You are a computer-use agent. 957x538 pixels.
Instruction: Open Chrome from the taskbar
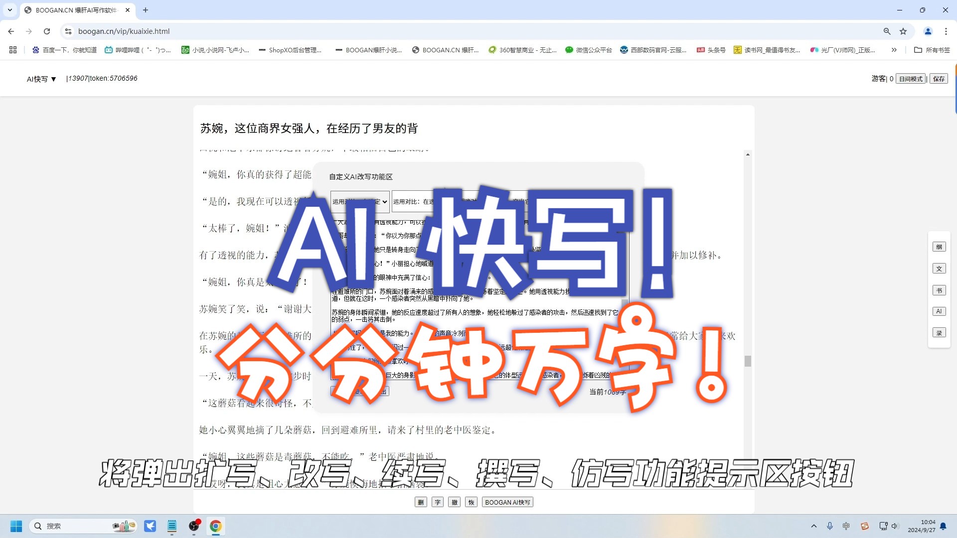coord(215,526)
